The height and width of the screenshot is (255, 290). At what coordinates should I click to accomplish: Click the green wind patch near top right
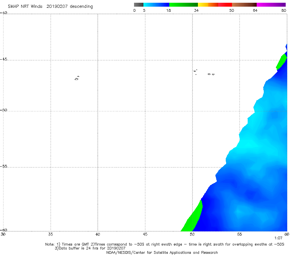[x=281, y=62]
